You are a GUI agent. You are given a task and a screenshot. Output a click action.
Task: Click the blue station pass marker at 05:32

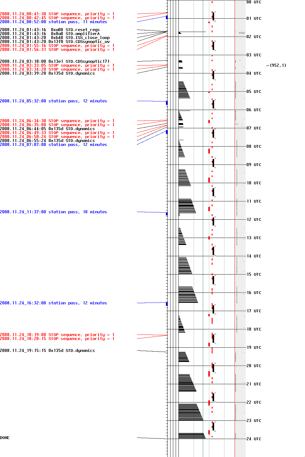tap(167, 103)
